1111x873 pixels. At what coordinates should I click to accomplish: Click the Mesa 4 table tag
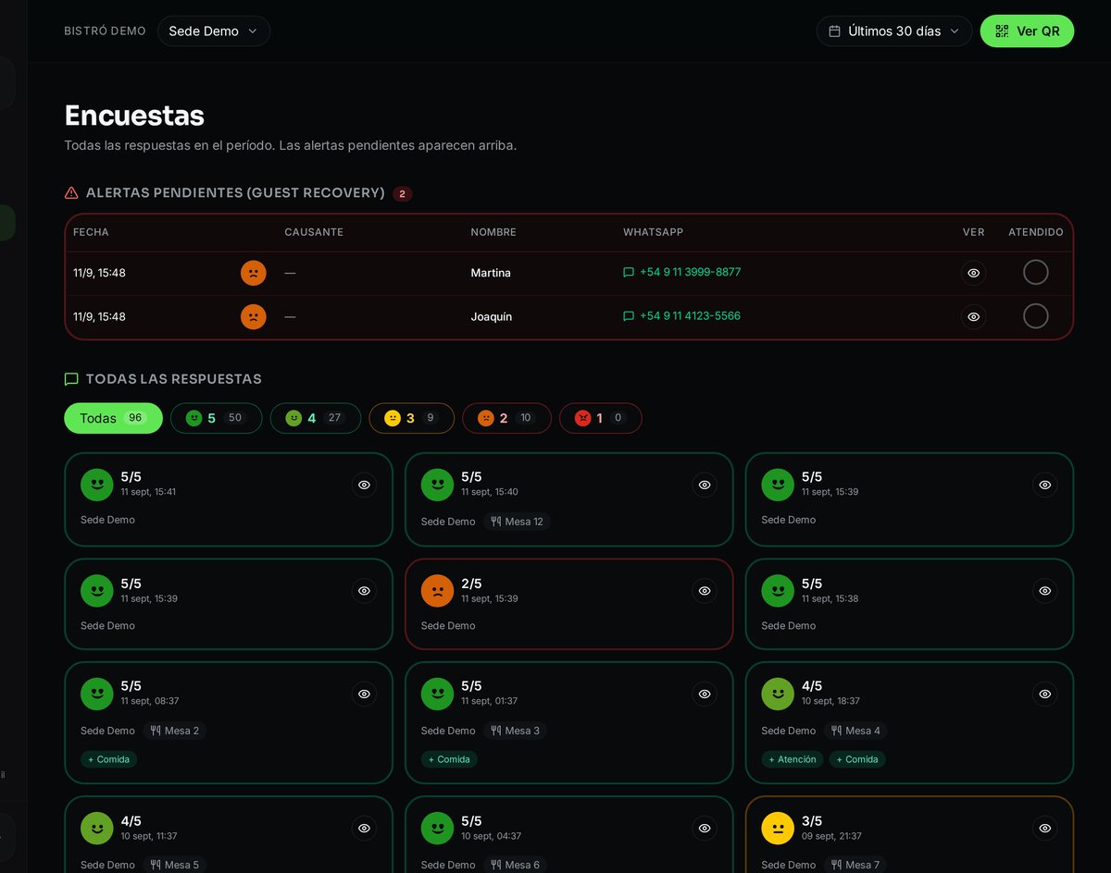pyautogui.click(x=856, y=731)
